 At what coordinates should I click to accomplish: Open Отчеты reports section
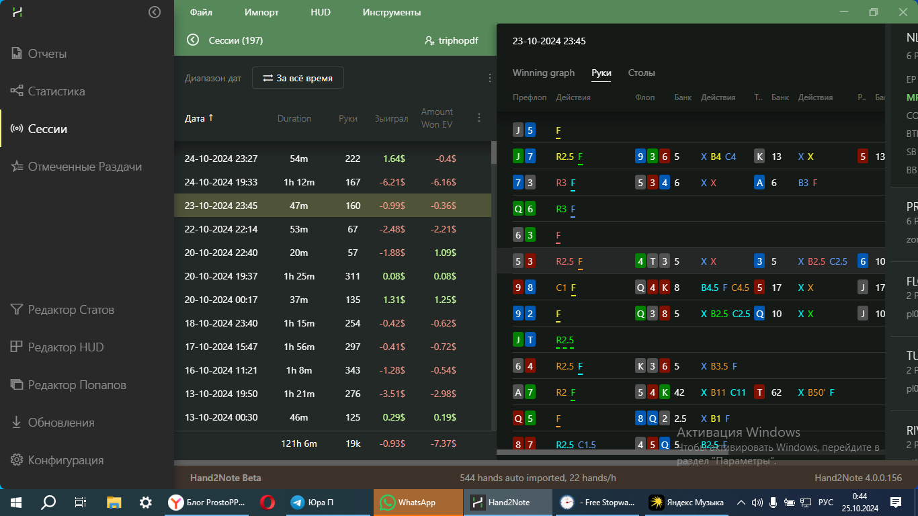[x=47, y=54]
